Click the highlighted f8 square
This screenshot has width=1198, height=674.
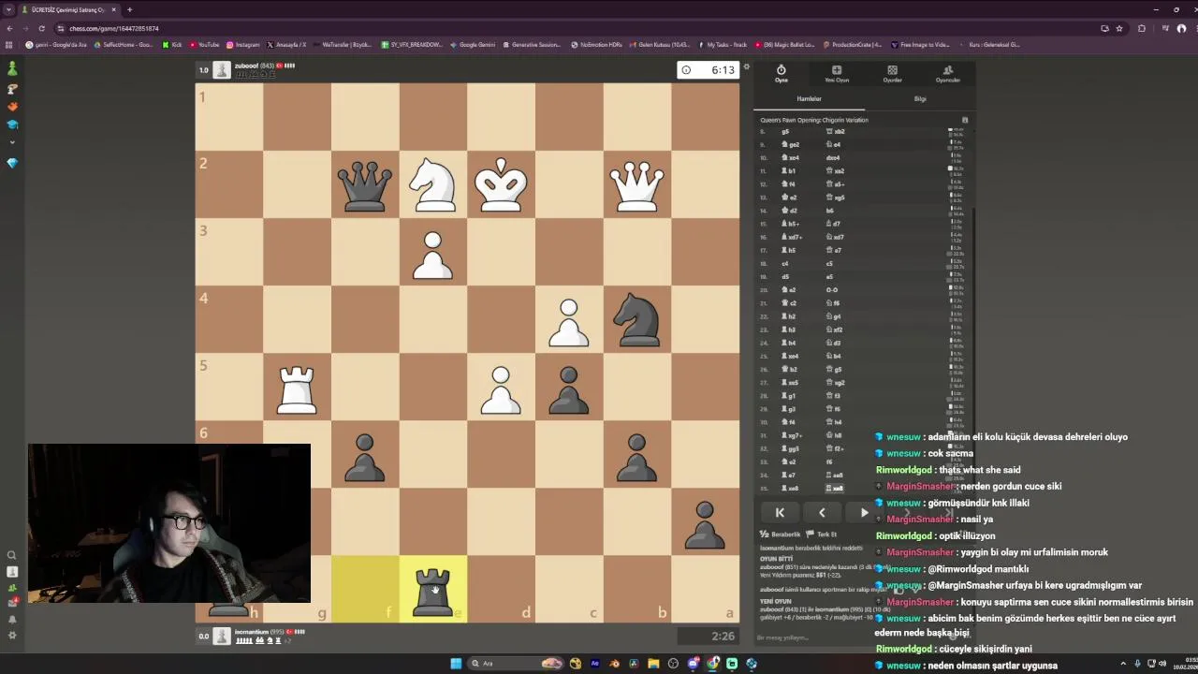pyautogui.click(x=365, y=590)
